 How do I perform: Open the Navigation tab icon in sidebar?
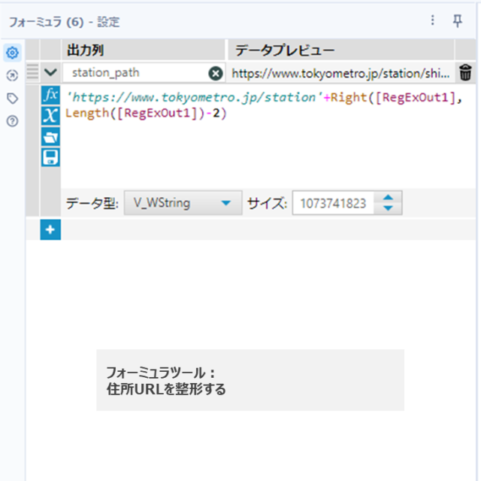pos(12,75)
